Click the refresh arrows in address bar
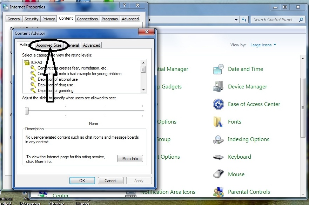309x205 pixels. click(244, 20)
